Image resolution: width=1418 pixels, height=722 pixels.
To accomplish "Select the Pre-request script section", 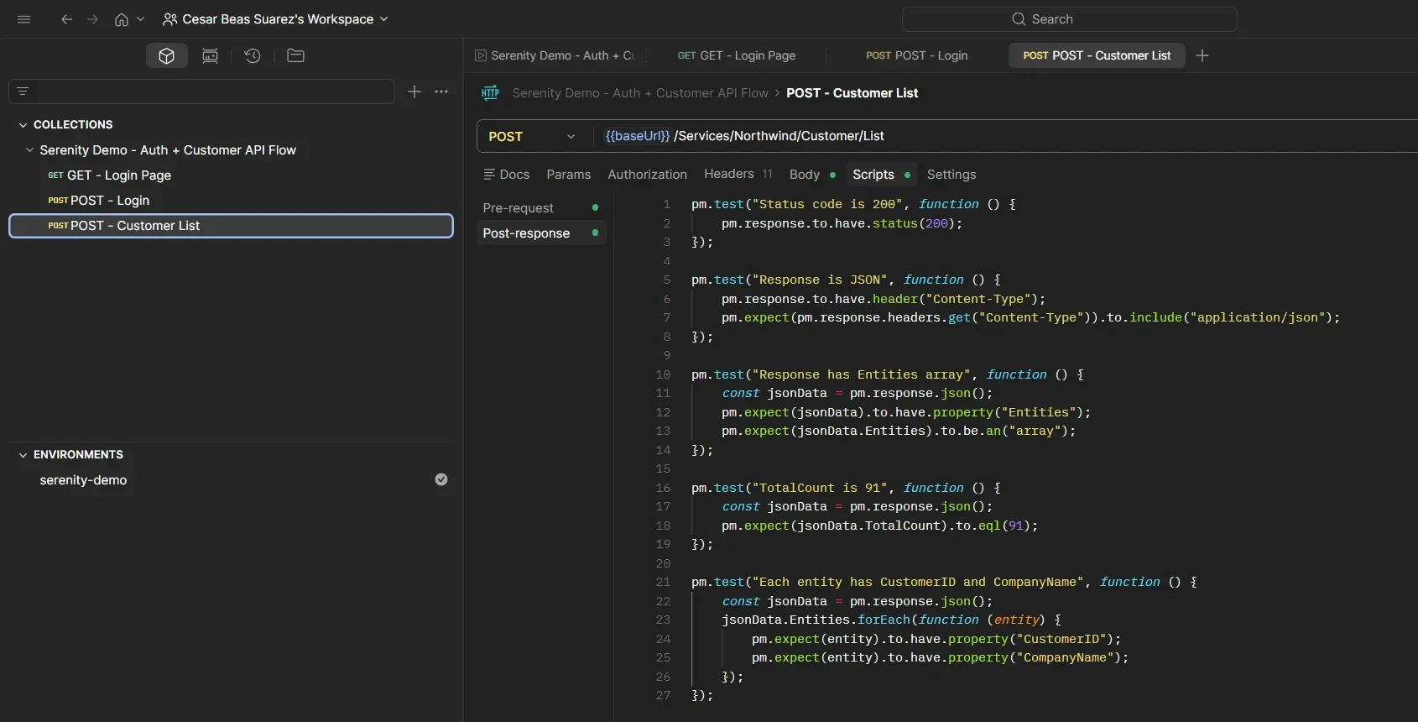I will (x=541, y=208).
